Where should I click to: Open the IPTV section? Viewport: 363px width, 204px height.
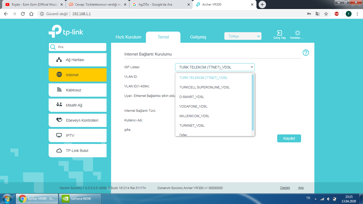[78, 135]
